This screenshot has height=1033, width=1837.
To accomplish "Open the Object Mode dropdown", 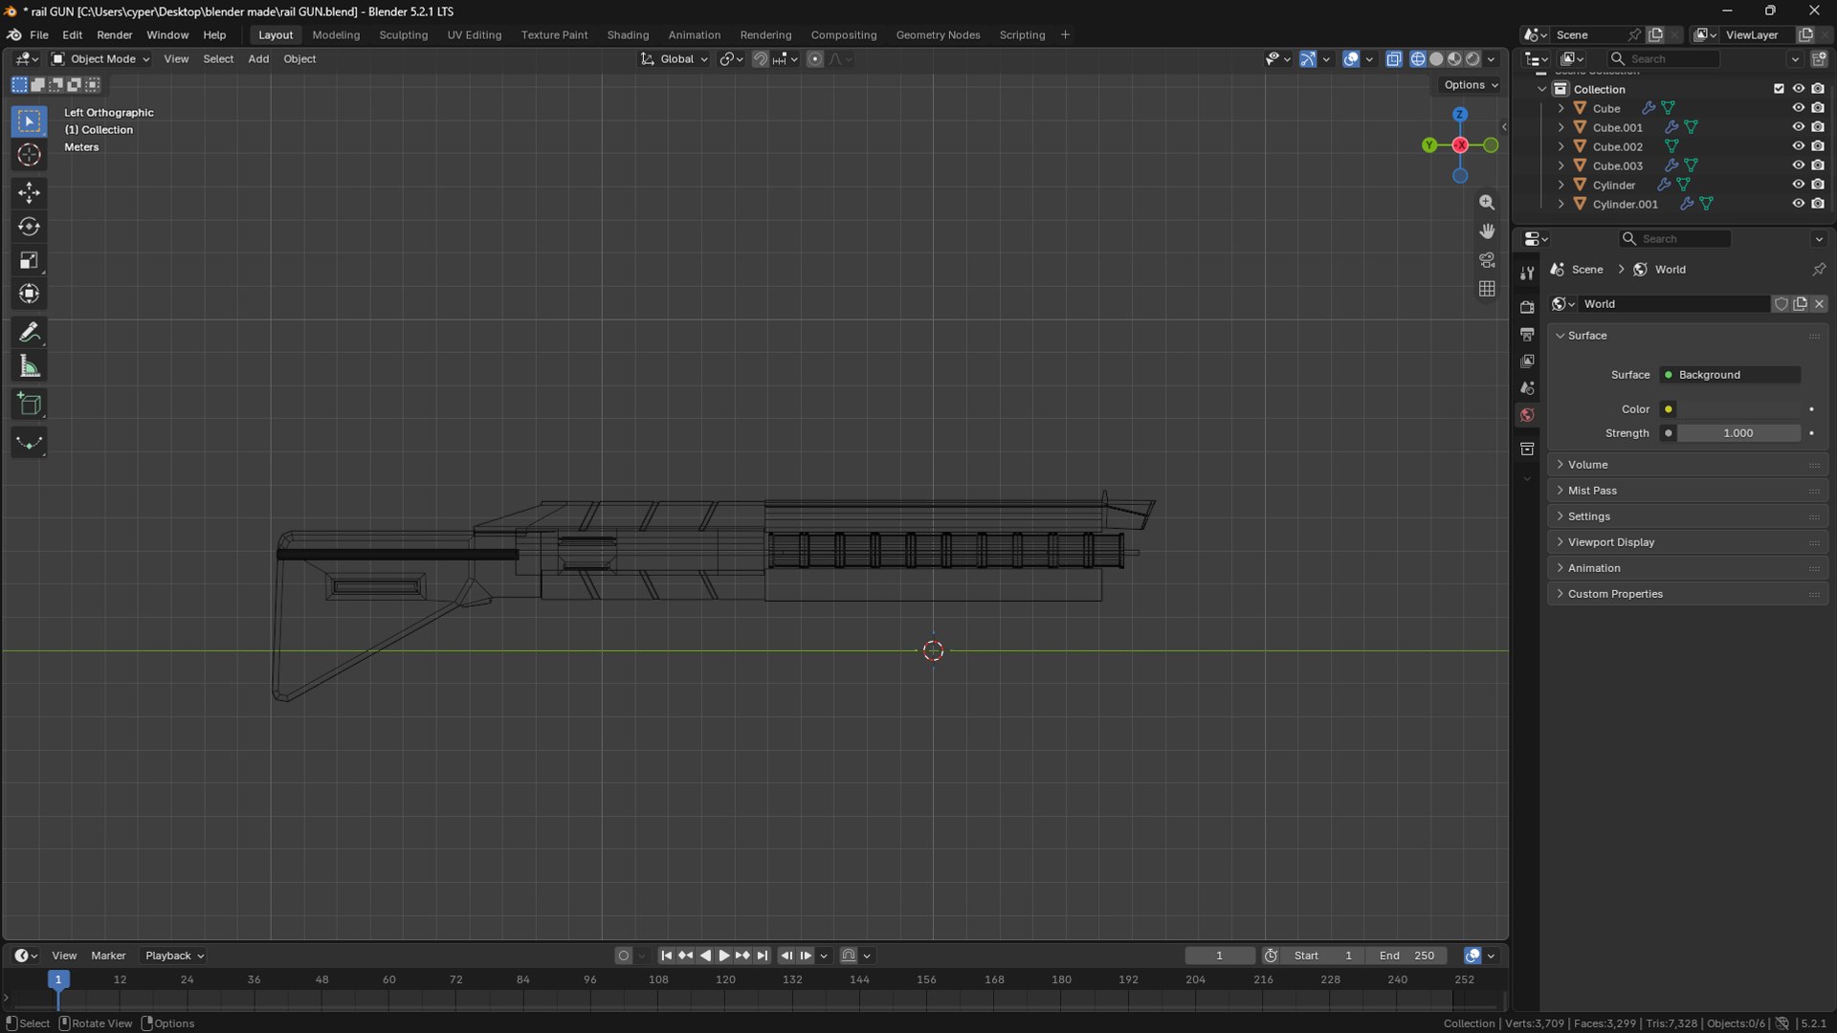I will click(x=100, y=59).
